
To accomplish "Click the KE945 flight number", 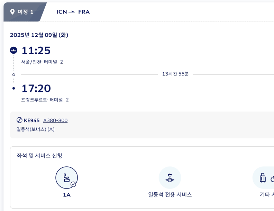I will (32, 120).
